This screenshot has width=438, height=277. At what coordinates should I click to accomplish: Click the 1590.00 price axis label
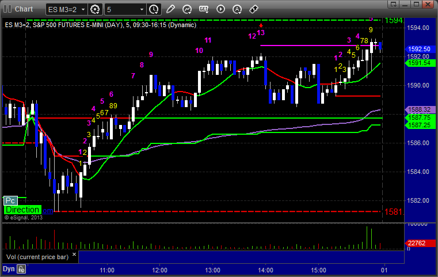(418, 85)
